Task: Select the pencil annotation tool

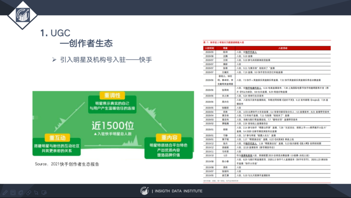Action: tap(5, 192)
